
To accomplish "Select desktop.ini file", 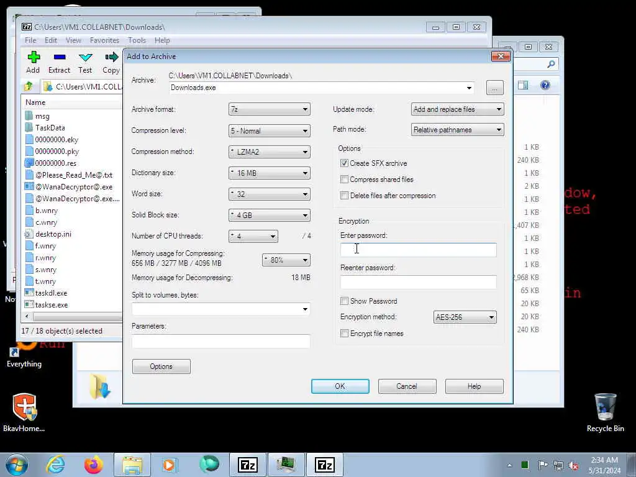I will point(53,234).
